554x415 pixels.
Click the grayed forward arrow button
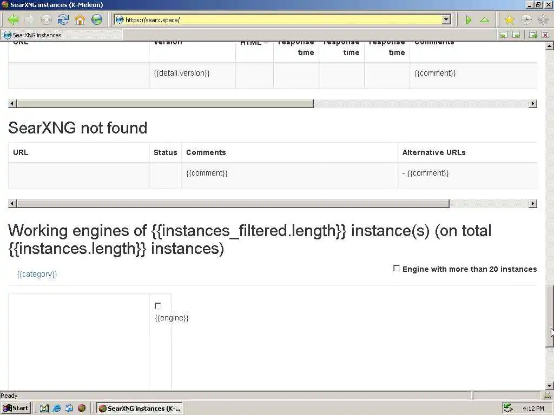pos(30,19)
